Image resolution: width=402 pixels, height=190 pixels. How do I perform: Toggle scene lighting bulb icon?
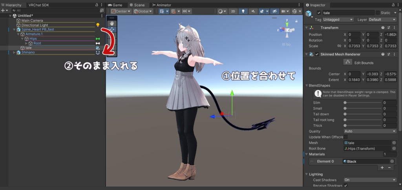tap(243, 11)
